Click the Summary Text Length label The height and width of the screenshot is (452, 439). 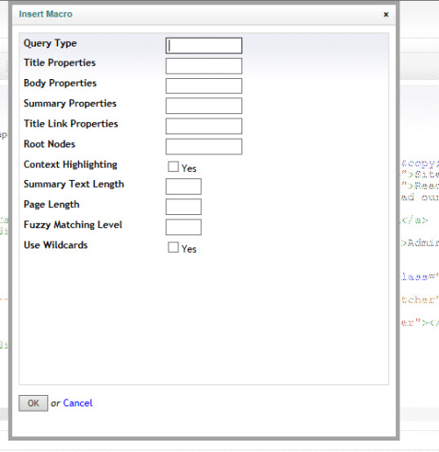coord(74,184)
